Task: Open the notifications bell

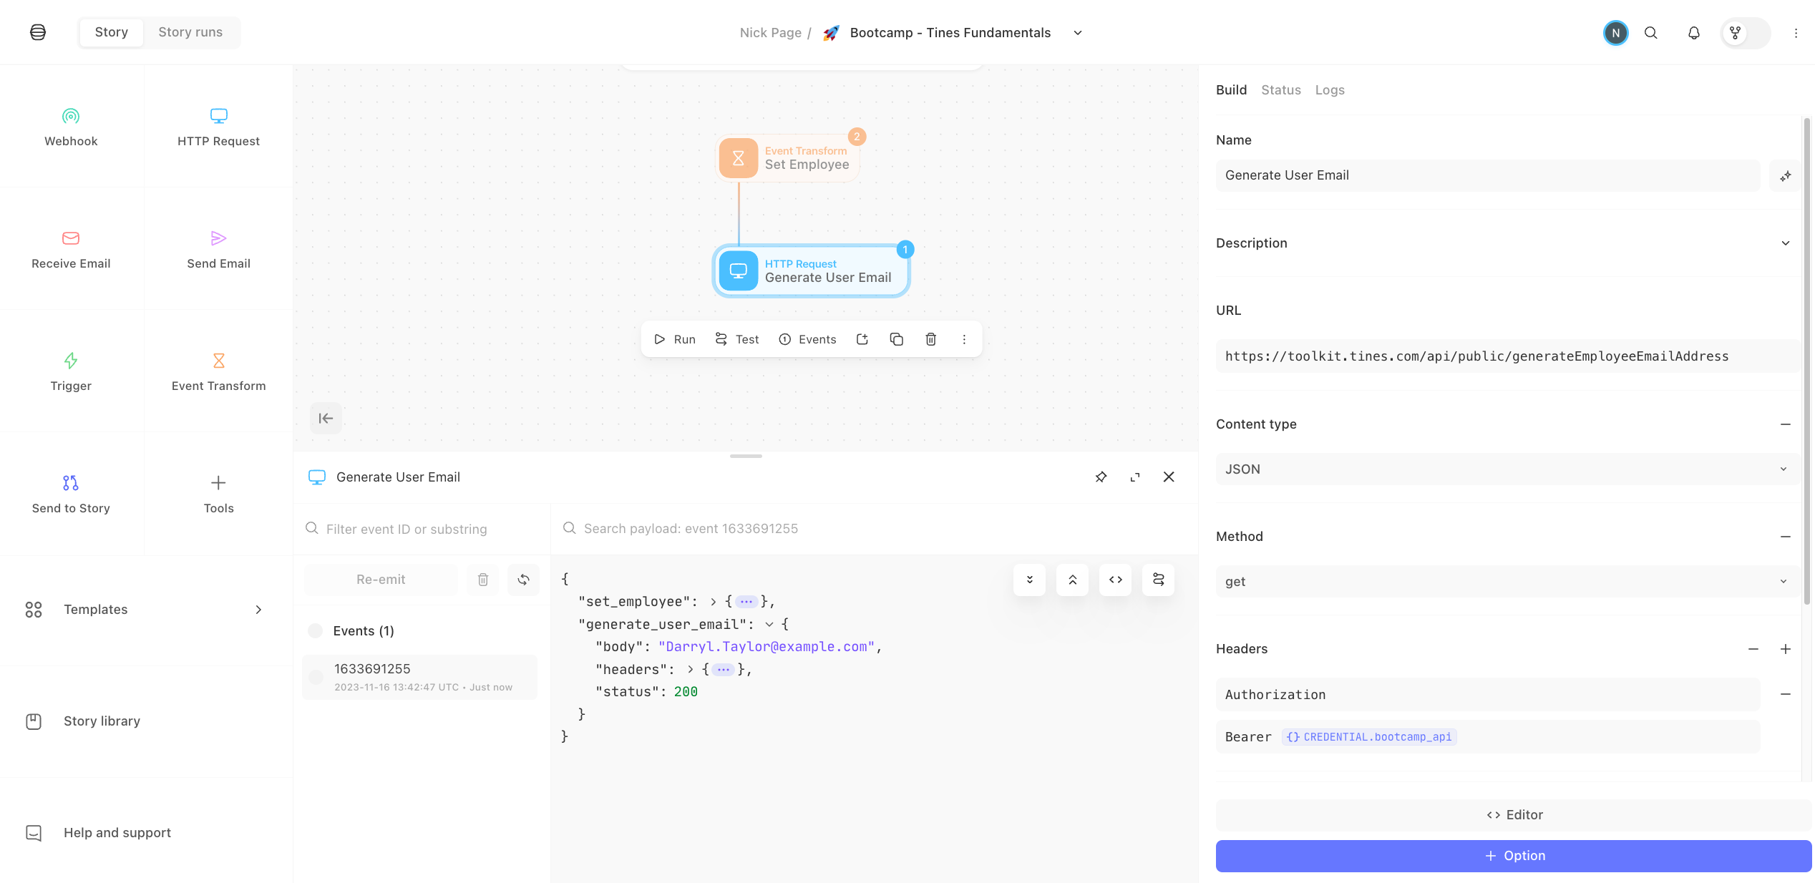Action: (1693, 33)
